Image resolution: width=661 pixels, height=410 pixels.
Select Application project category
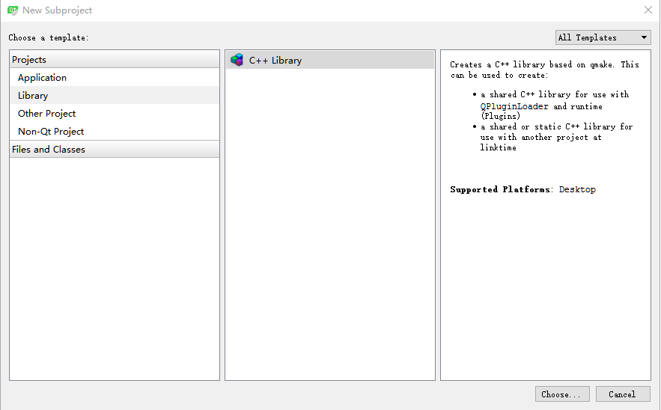[115, 78]
